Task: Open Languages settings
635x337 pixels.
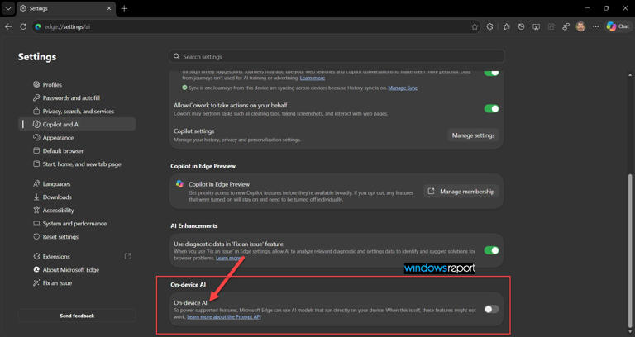Action: click(x=77, y=183)
